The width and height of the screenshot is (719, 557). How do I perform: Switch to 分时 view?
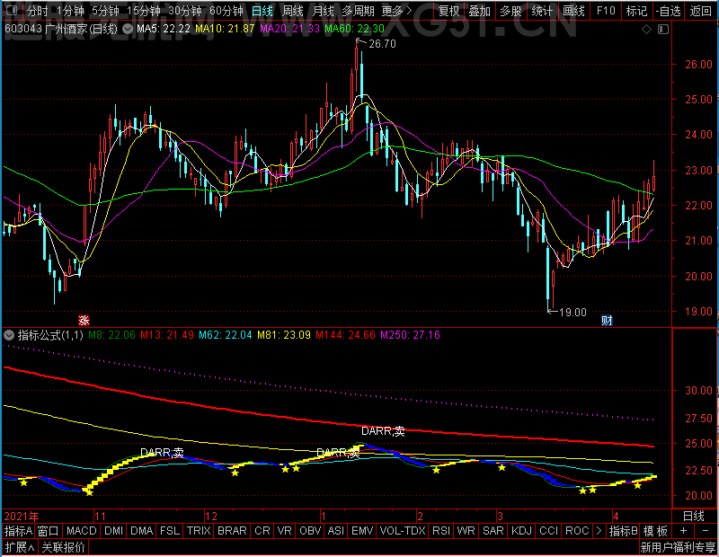click(37, 11)
